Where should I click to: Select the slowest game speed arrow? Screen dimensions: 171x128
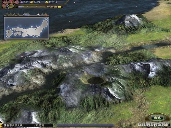[48, 7]
